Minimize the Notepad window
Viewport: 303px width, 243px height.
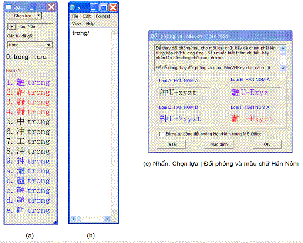94,7
